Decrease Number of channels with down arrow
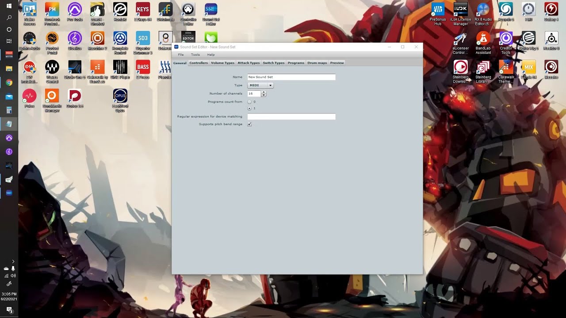Image resolution: width=566 pixels, height=318 pixels. (264, 95)
